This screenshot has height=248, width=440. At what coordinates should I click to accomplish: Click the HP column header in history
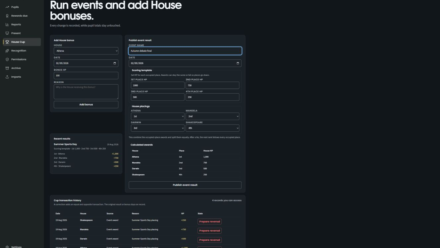coord(183,213)
